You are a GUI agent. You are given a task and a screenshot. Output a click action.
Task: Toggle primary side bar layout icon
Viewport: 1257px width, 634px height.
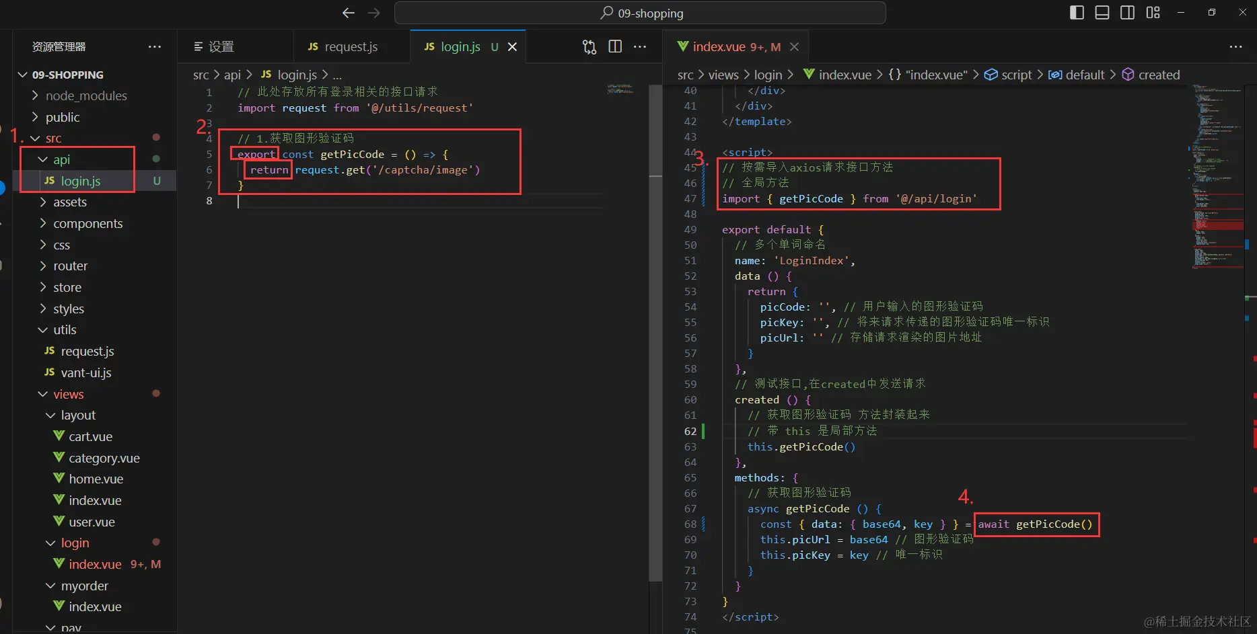[1077, 12]
